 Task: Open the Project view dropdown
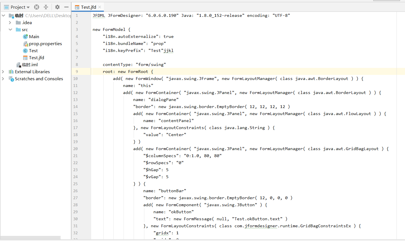tap(20, 7)
